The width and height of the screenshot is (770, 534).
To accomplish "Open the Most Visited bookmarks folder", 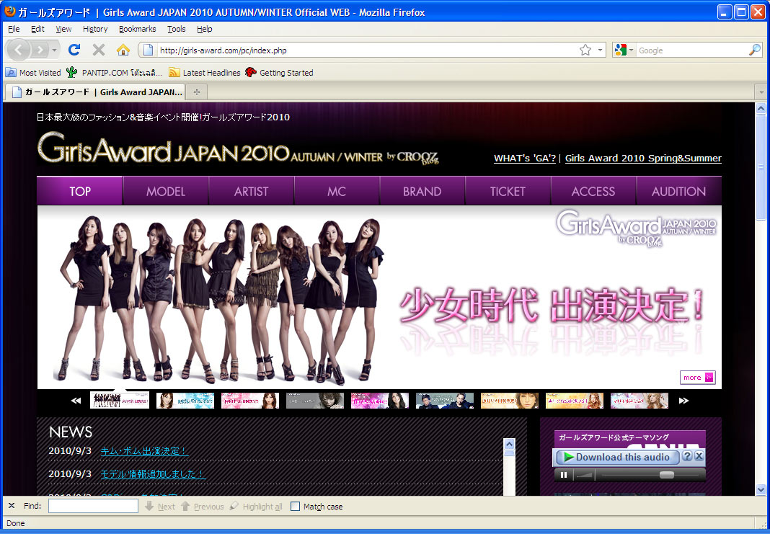I will [x=33, y=73].
